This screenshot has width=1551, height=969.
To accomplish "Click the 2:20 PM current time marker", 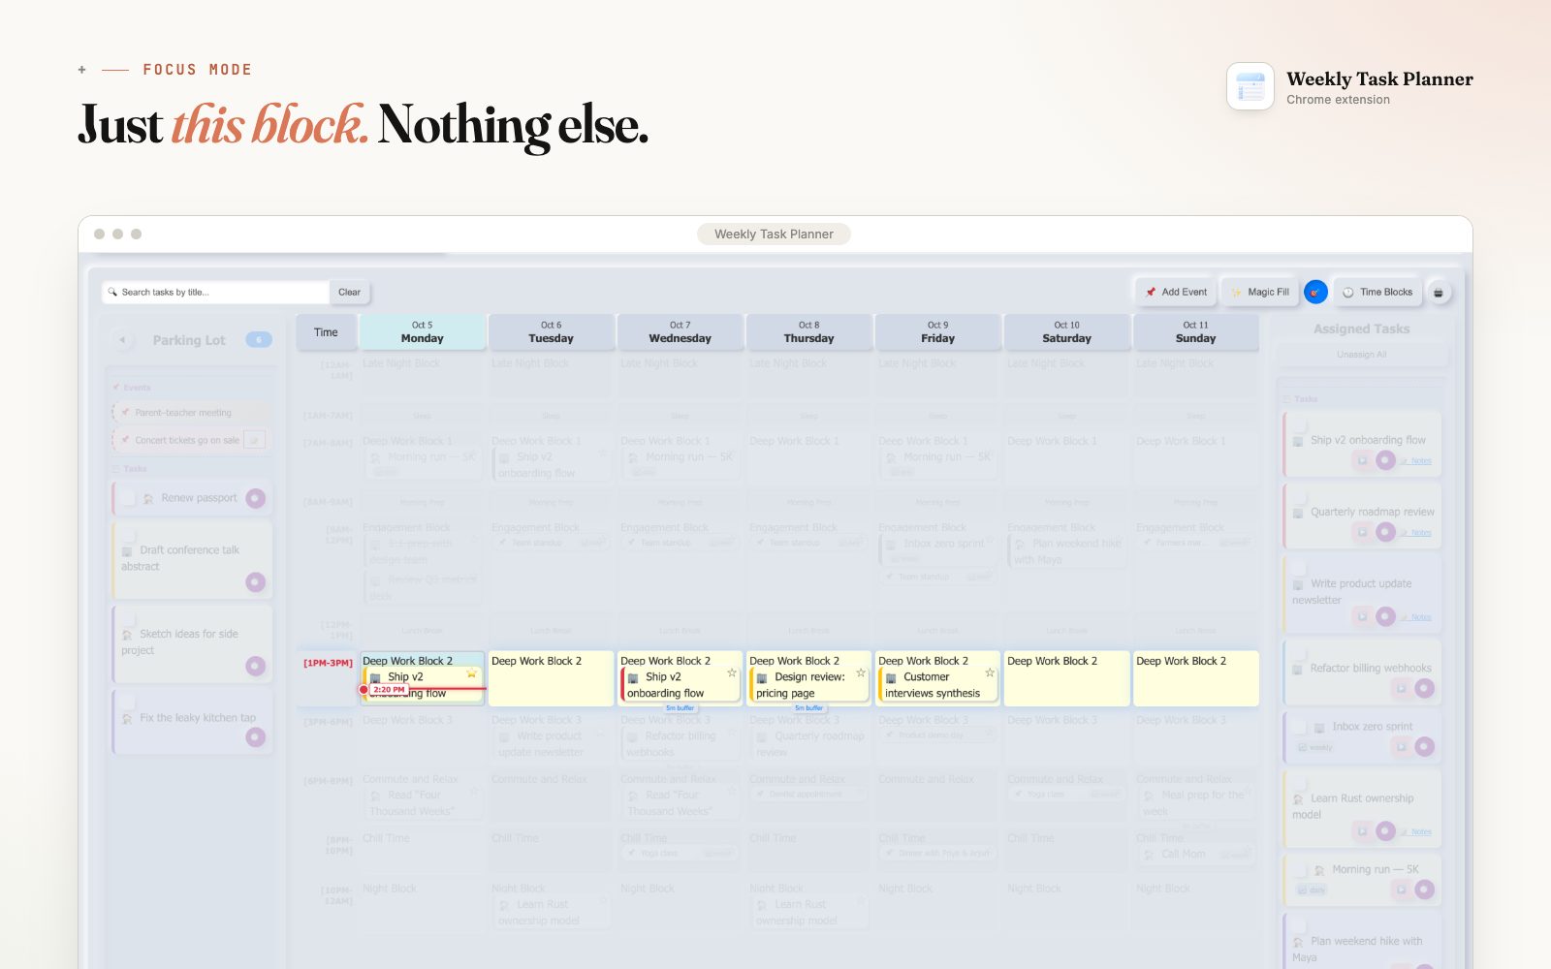I will point(389,690).
